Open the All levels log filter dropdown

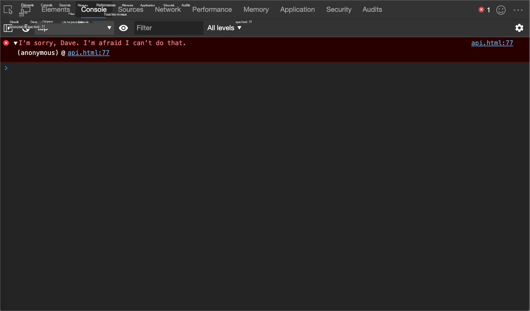(224, 28)
